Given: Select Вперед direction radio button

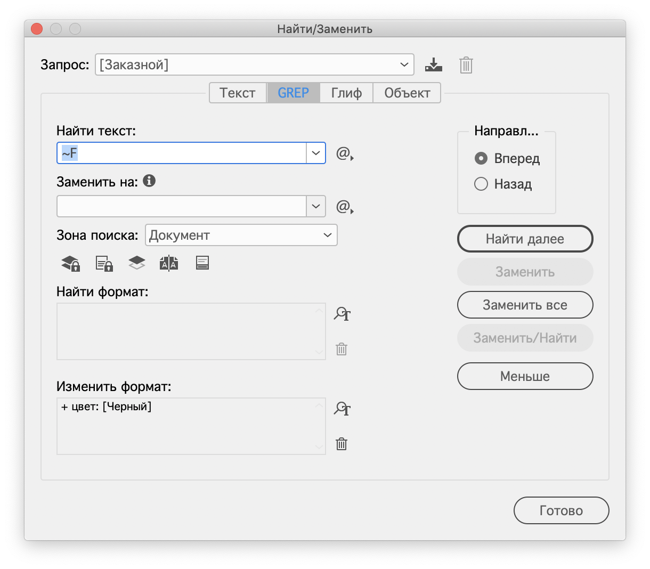Looking at the screenshot, I should point(481,158).
